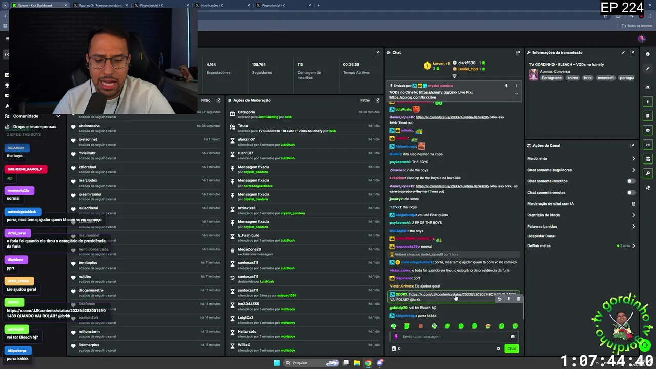Viewport: 656px width, 369px height.
Task: Switch to Ryan no X browser tab
Action: tap(100, 5)
